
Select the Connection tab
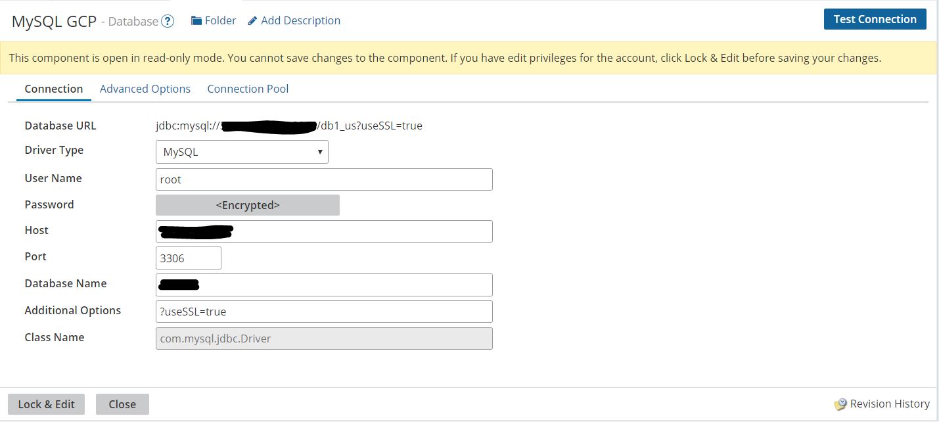53,89
